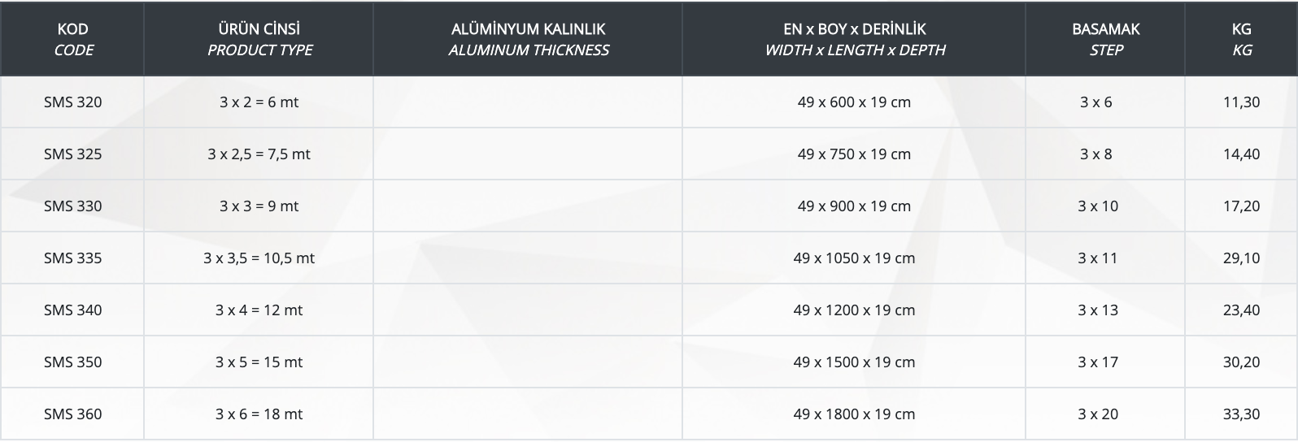Click the SMS 350 code cell
This screenshot has height=442, width=1298.
[73, 362]
